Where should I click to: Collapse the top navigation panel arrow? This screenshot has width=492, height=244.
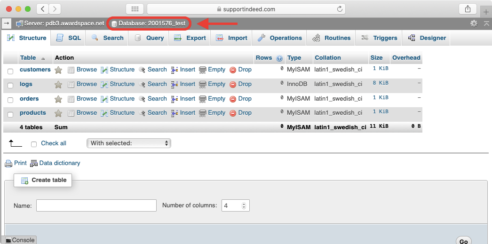(x=7, y=23)
